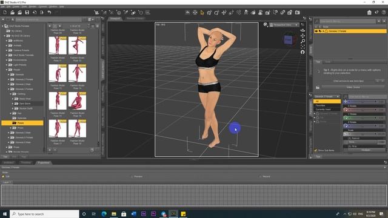Click the viewport Pan control icon
The height and width of the screenshot is (218, 388).
tap(303, 36)
